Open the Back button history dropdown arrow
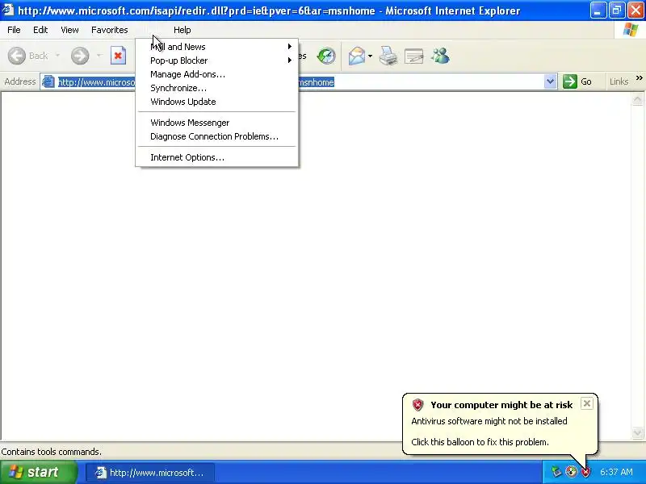 point(57,56)
